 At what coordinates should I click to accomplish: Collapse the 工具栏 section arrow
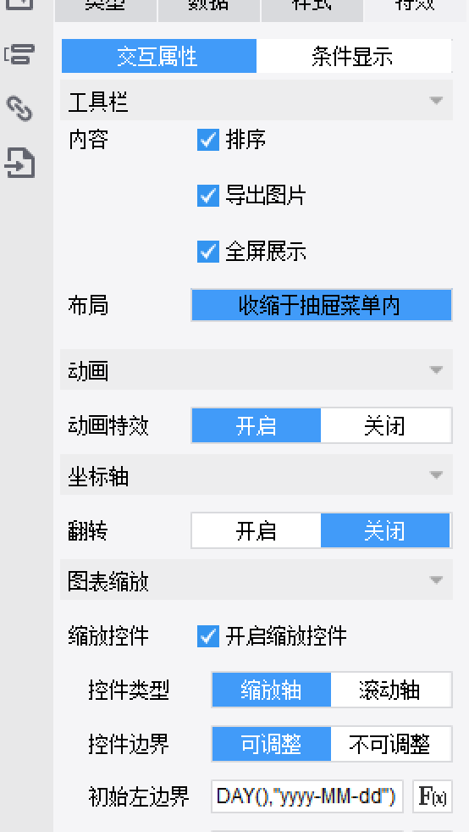[436, 100]
